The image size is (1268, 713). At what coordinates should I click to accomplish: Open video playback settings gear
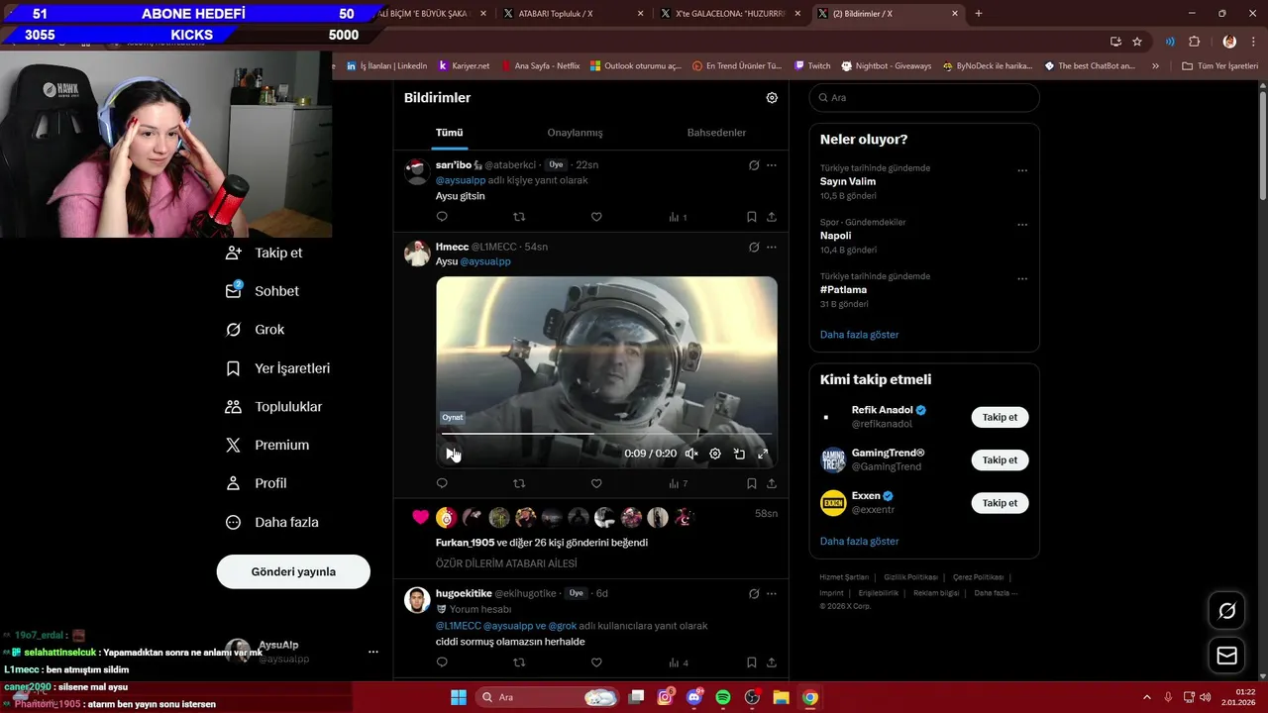click(x=715, y=454)
